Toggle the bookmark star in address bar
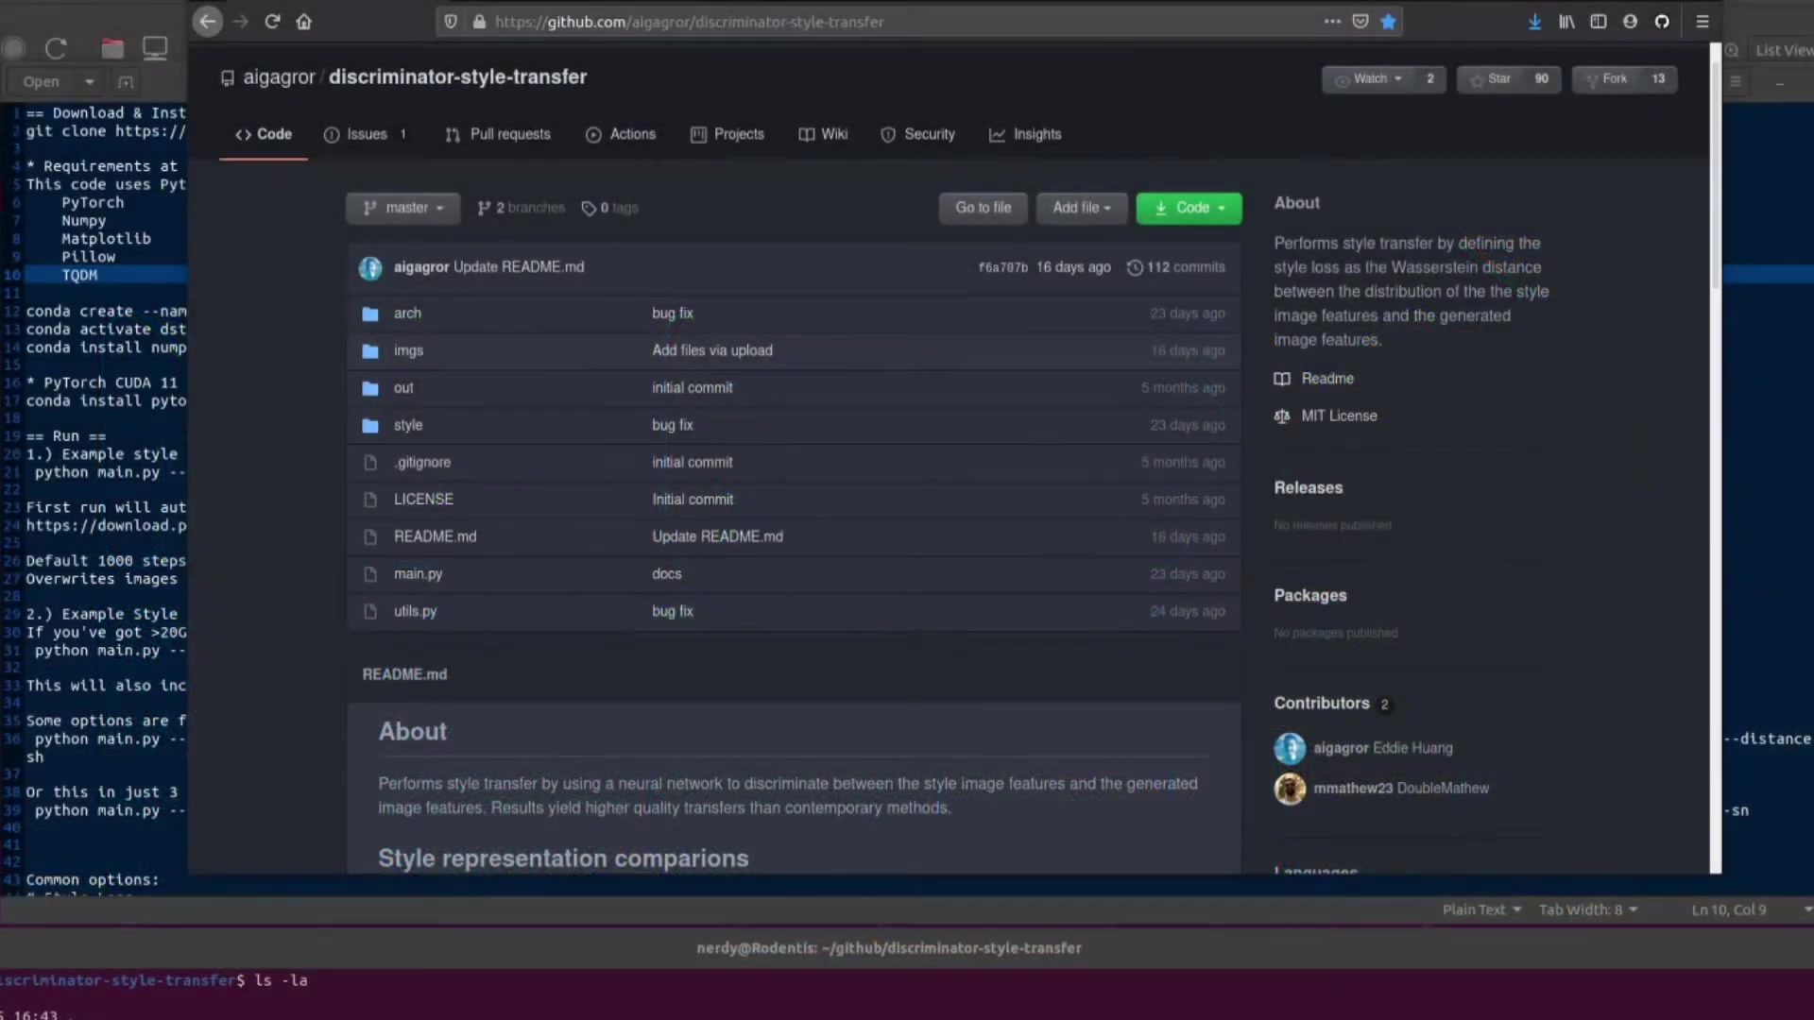1814x1020 pixels. tap(1388, 21)
